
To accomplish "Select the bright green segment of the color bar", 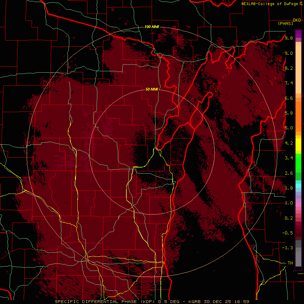I will 298,163.
